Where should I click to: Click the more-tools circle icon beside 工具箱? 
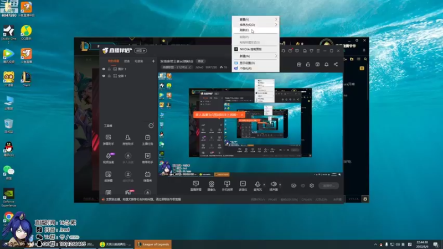point(151,126)
